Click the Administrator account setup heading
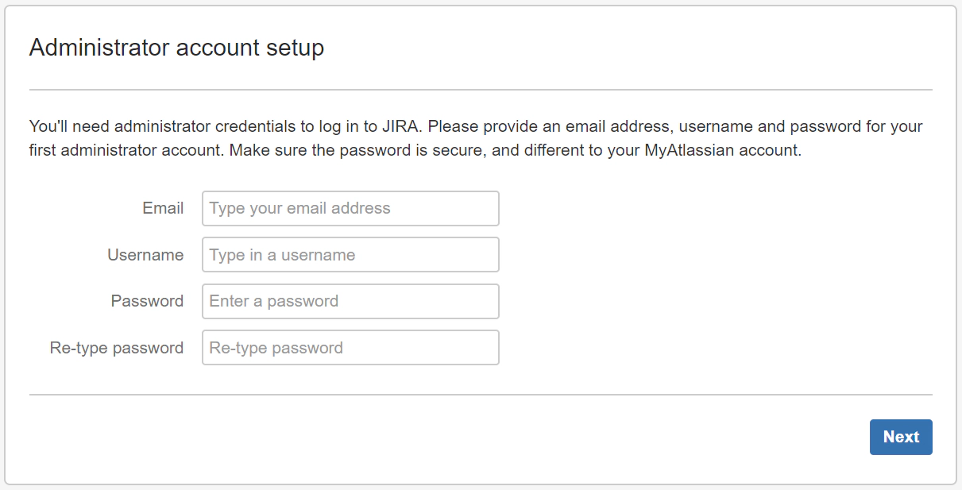 [176, 48]
